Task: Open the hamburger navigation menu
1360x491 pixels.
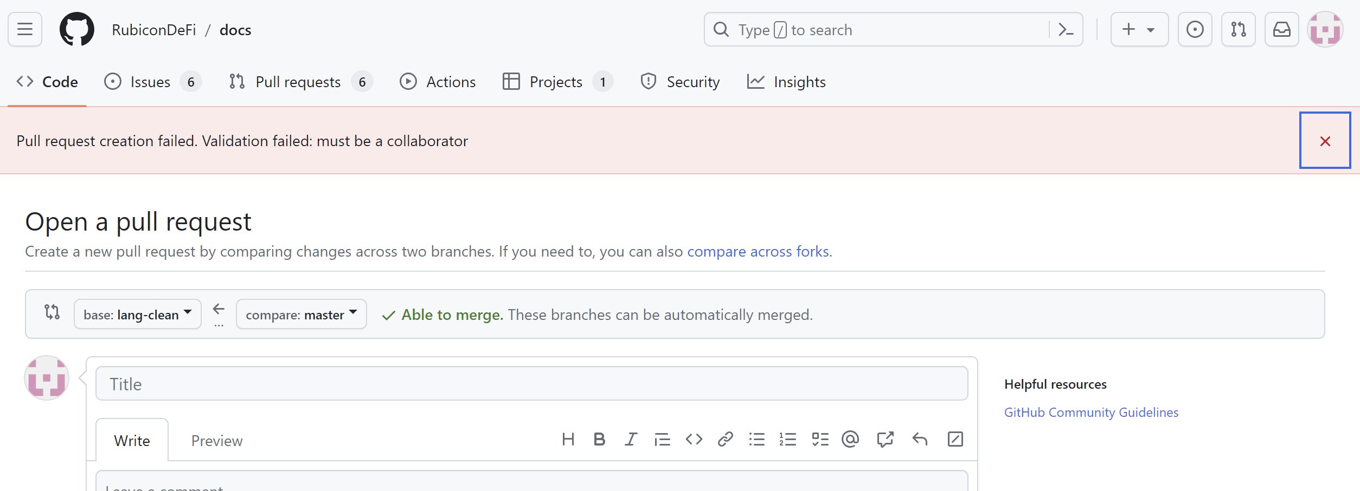Action: (x=25, y=29)
